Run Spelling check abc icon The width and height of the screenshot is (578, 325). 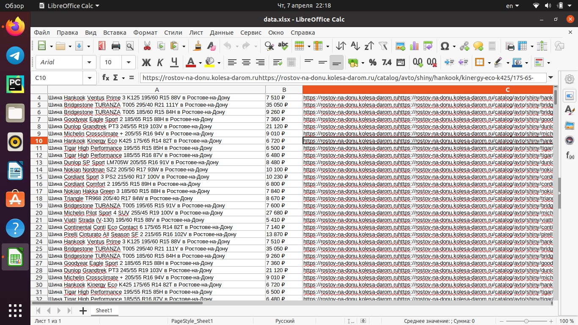click(x=283, y=46)
